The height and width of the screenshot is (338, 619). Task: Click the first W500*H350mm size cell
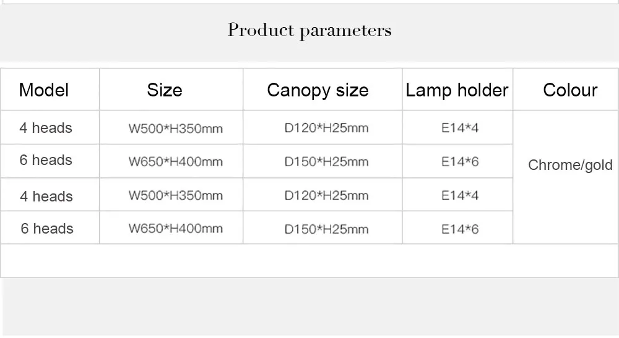(x=176, y=129)
